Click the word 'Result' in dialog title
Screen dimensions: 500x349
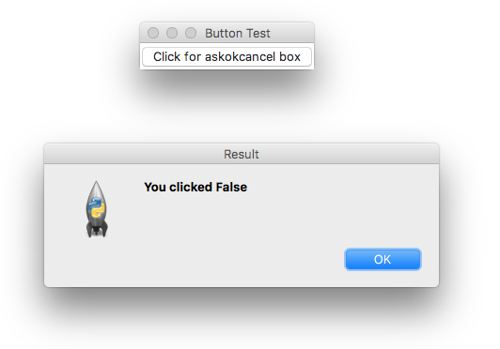pos(242,155)
